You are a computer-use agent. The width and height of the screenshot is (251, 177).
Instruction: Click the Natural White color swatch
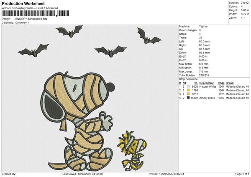click(x=188, y=86)
